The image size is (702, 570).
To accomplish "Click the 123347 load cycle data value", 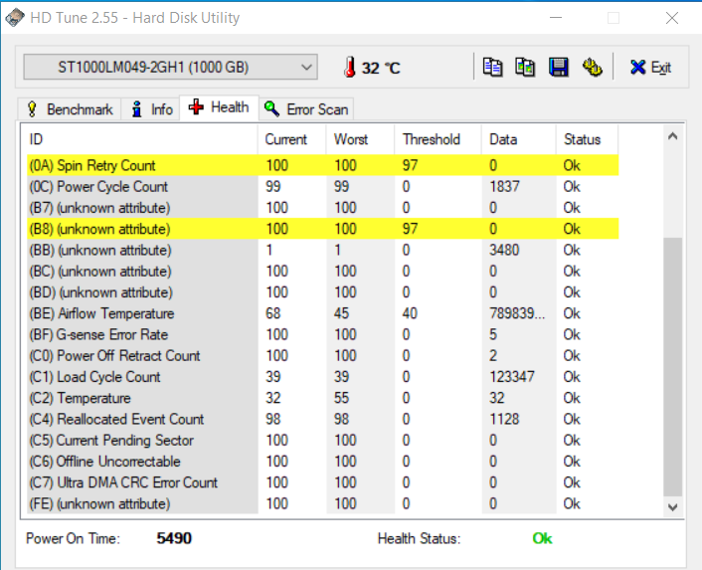I will pyautogui.click(x=512, y=377).
